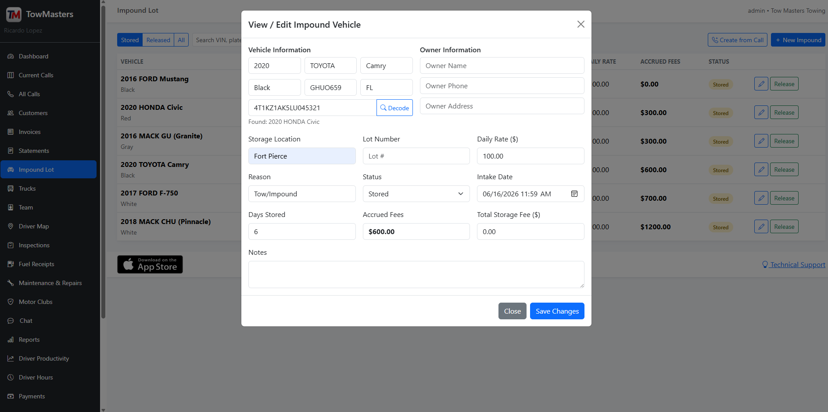Click the Owner Name field
The width and height of the screenshot is (828, 412).
(502, 65)
